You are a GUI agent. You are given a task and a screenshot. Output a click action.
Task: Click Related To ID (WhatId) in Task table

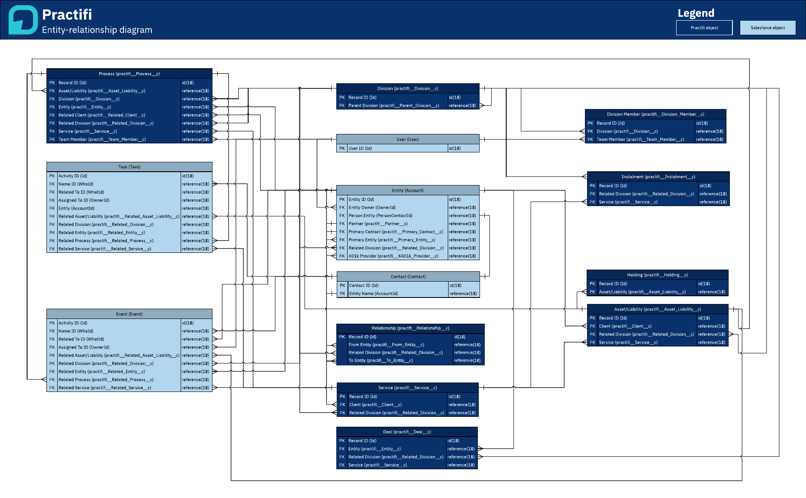click(129, 192)
